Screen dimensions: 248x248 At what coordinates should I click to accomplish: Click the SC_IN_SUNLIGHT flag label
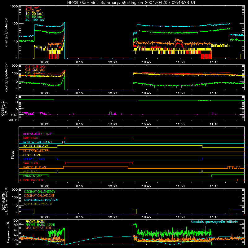pyautogui.click(x=36, y=146)
